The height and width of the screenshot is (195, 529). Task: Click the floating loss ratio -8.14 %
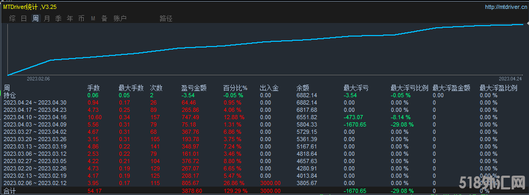pyautogui.click(x=401, y=117)
